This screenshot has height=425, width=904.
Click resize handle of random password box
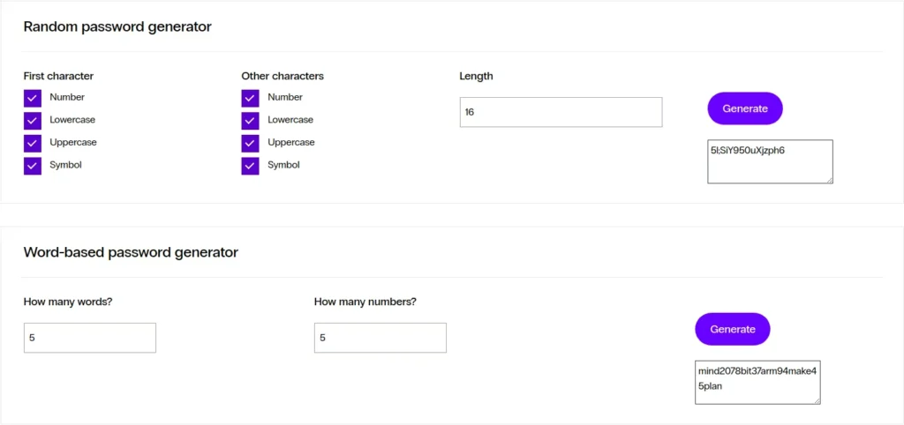point(829,180)
